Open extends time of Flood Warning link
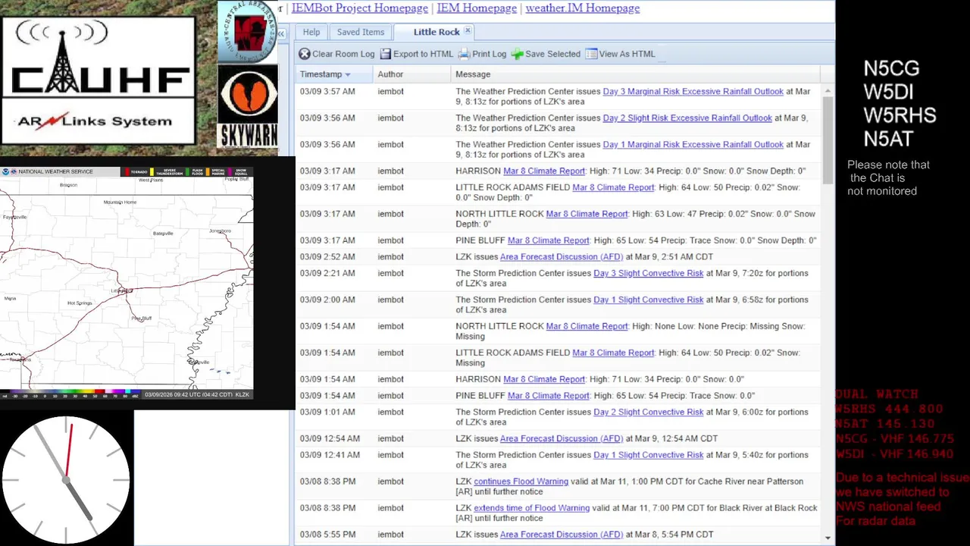Viewport: 970px width, 546px height. click(531, 508)
